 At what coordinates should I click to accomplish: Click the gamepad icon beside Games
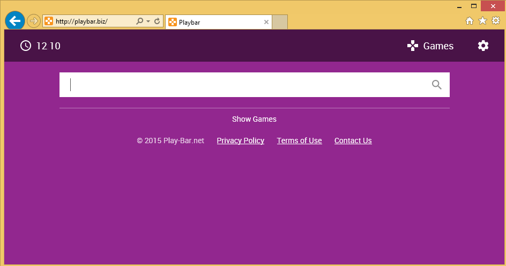tap(413, 46)
